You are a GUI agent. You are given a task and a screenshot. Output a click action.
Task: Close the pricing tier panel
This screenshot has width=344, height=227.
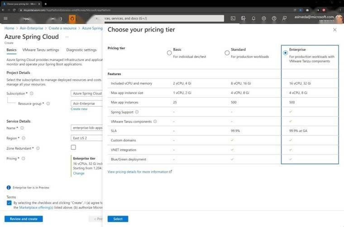tap(335, 29)
